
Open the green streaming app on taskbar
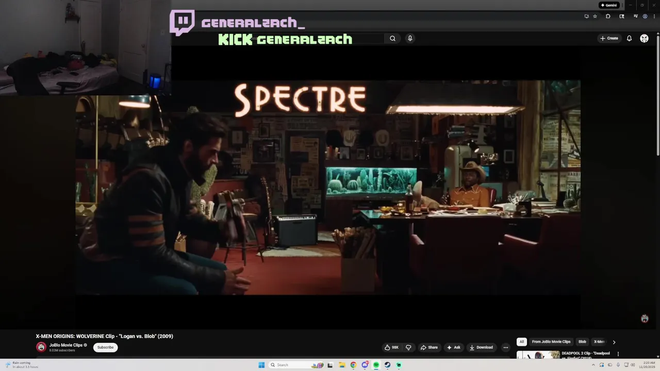click(x=399, y=365)
